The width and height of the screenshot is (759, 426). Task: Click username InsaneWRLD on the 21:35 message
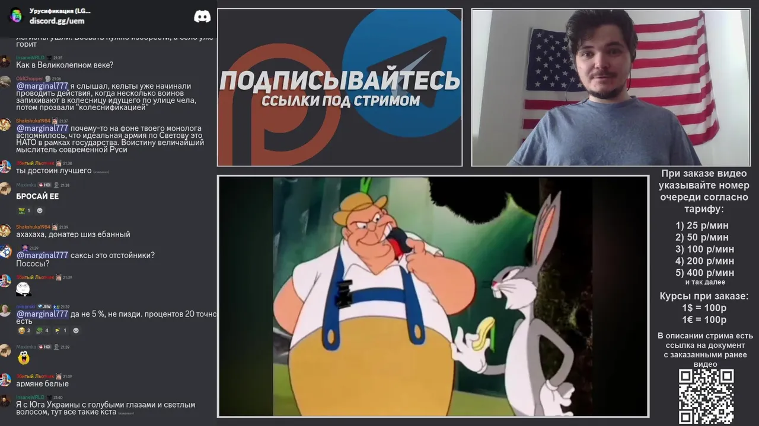pos(30,57)
